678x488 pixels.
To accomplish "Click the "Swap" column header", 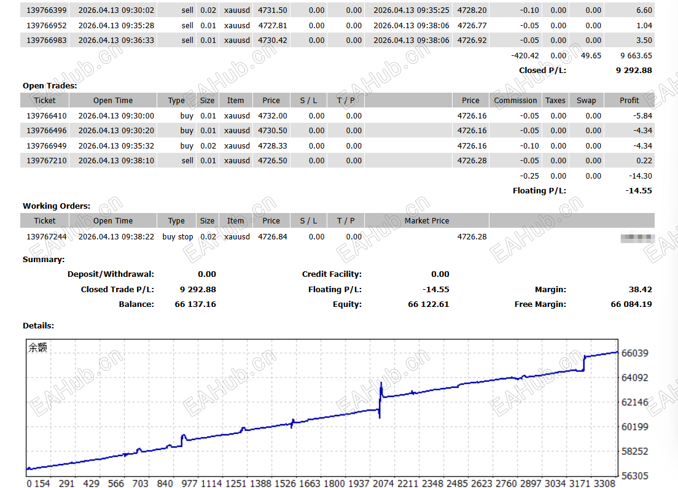I will (x=586, y=101).
